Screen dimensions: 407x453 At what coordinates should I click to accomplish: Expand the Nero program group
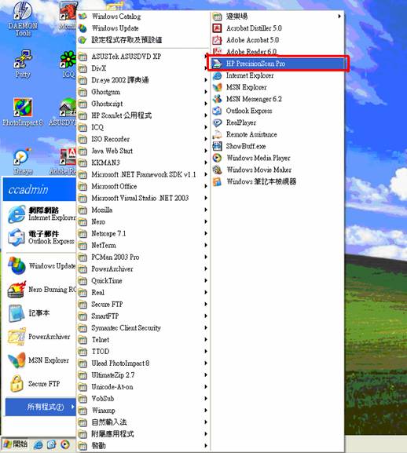coord(143,221)
